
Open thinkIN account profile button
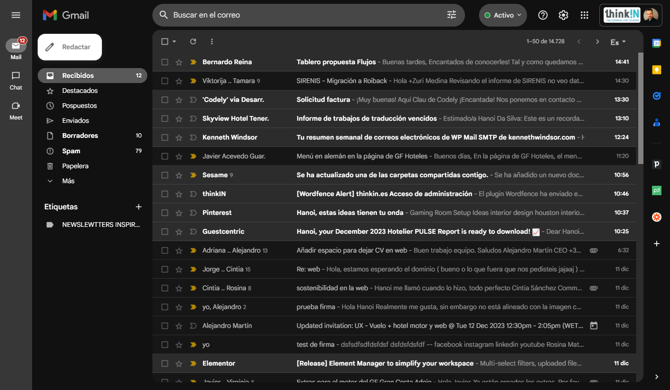point(631,15)
